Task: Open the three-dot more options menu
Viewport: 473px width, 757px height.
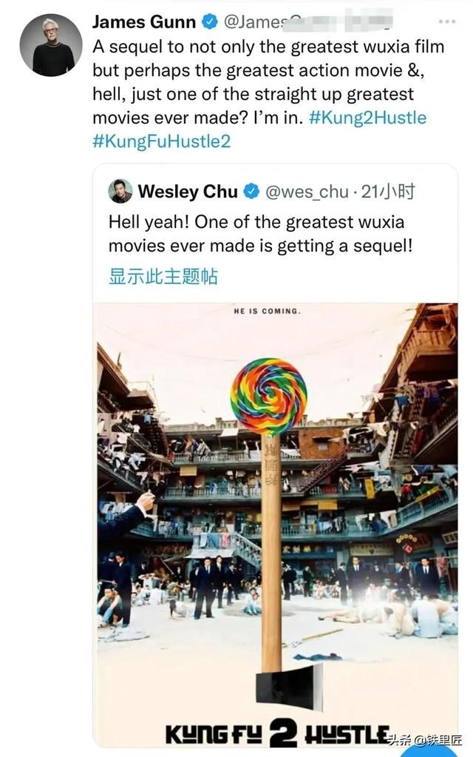Action: tap(447, 21)
